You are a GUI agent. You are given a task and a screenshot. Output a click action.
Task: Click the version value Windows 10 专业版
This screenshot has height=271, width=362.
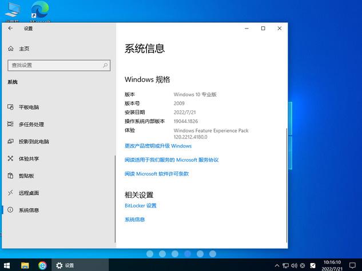pyautogui.click(x=195, y=94)
